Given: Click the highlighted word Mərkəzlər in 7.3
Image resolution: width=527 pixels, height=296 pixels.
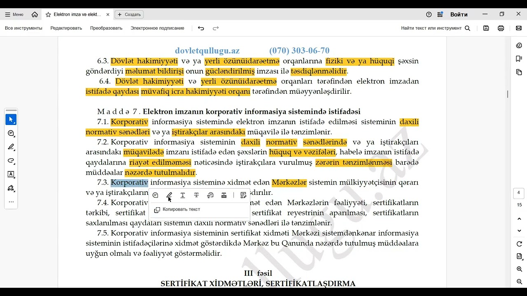Looking at the screenshot, I should [289, 183].
